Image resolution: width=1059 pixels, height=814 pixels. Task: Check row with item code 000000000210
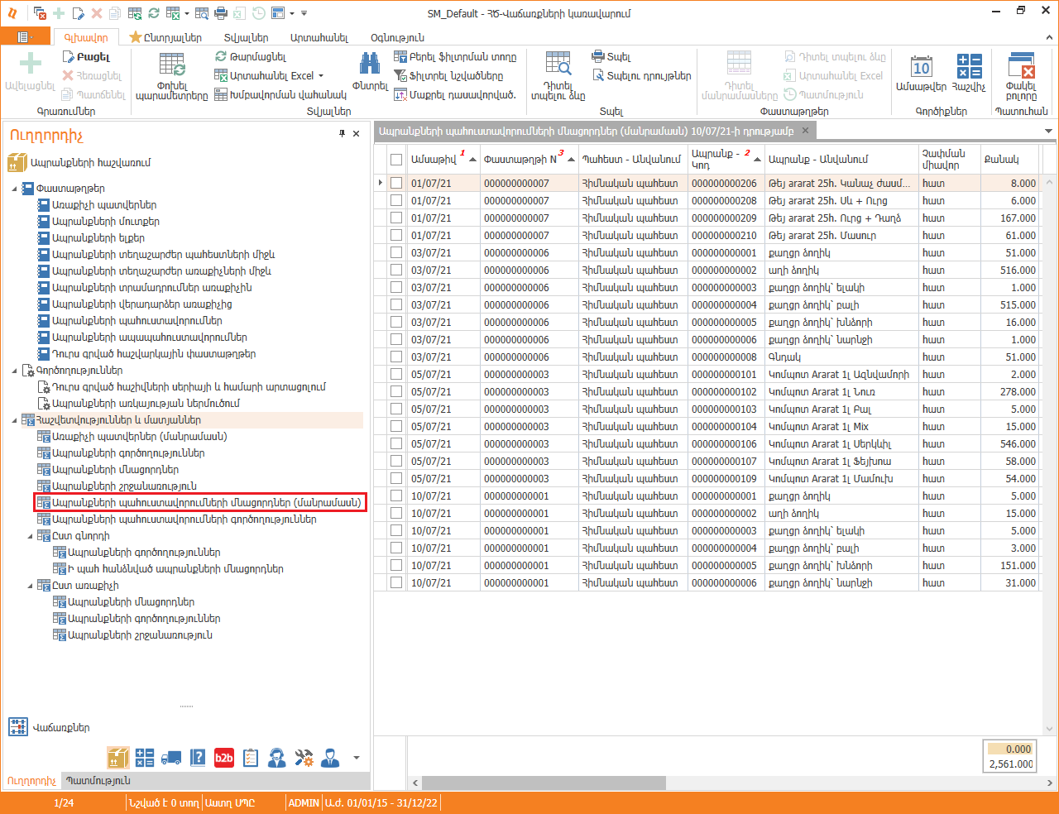point(396,235)
